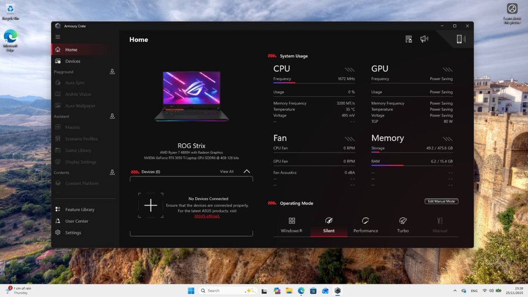
Task: Click the System Usage heading
Action: click(294, 56)
